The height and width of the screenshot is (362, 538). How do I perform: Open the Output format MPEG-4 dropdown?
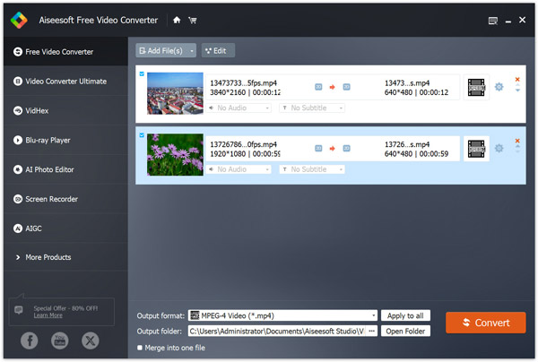(x=282, y=315)
